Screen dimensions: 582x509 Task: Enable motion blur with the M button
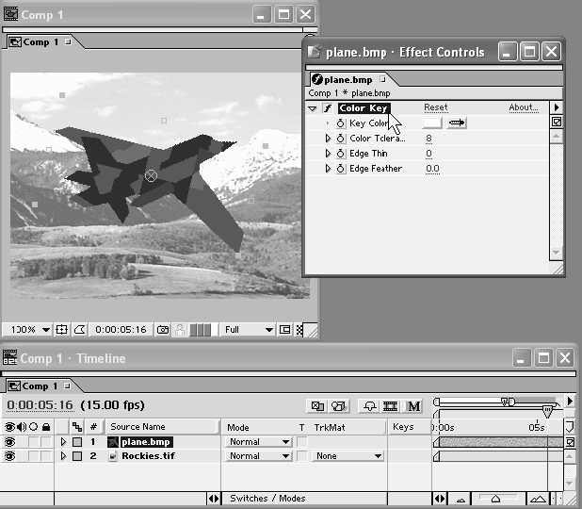413,406
